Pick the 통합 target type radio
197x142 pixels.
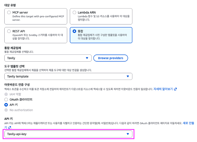(x=75, y=31)
